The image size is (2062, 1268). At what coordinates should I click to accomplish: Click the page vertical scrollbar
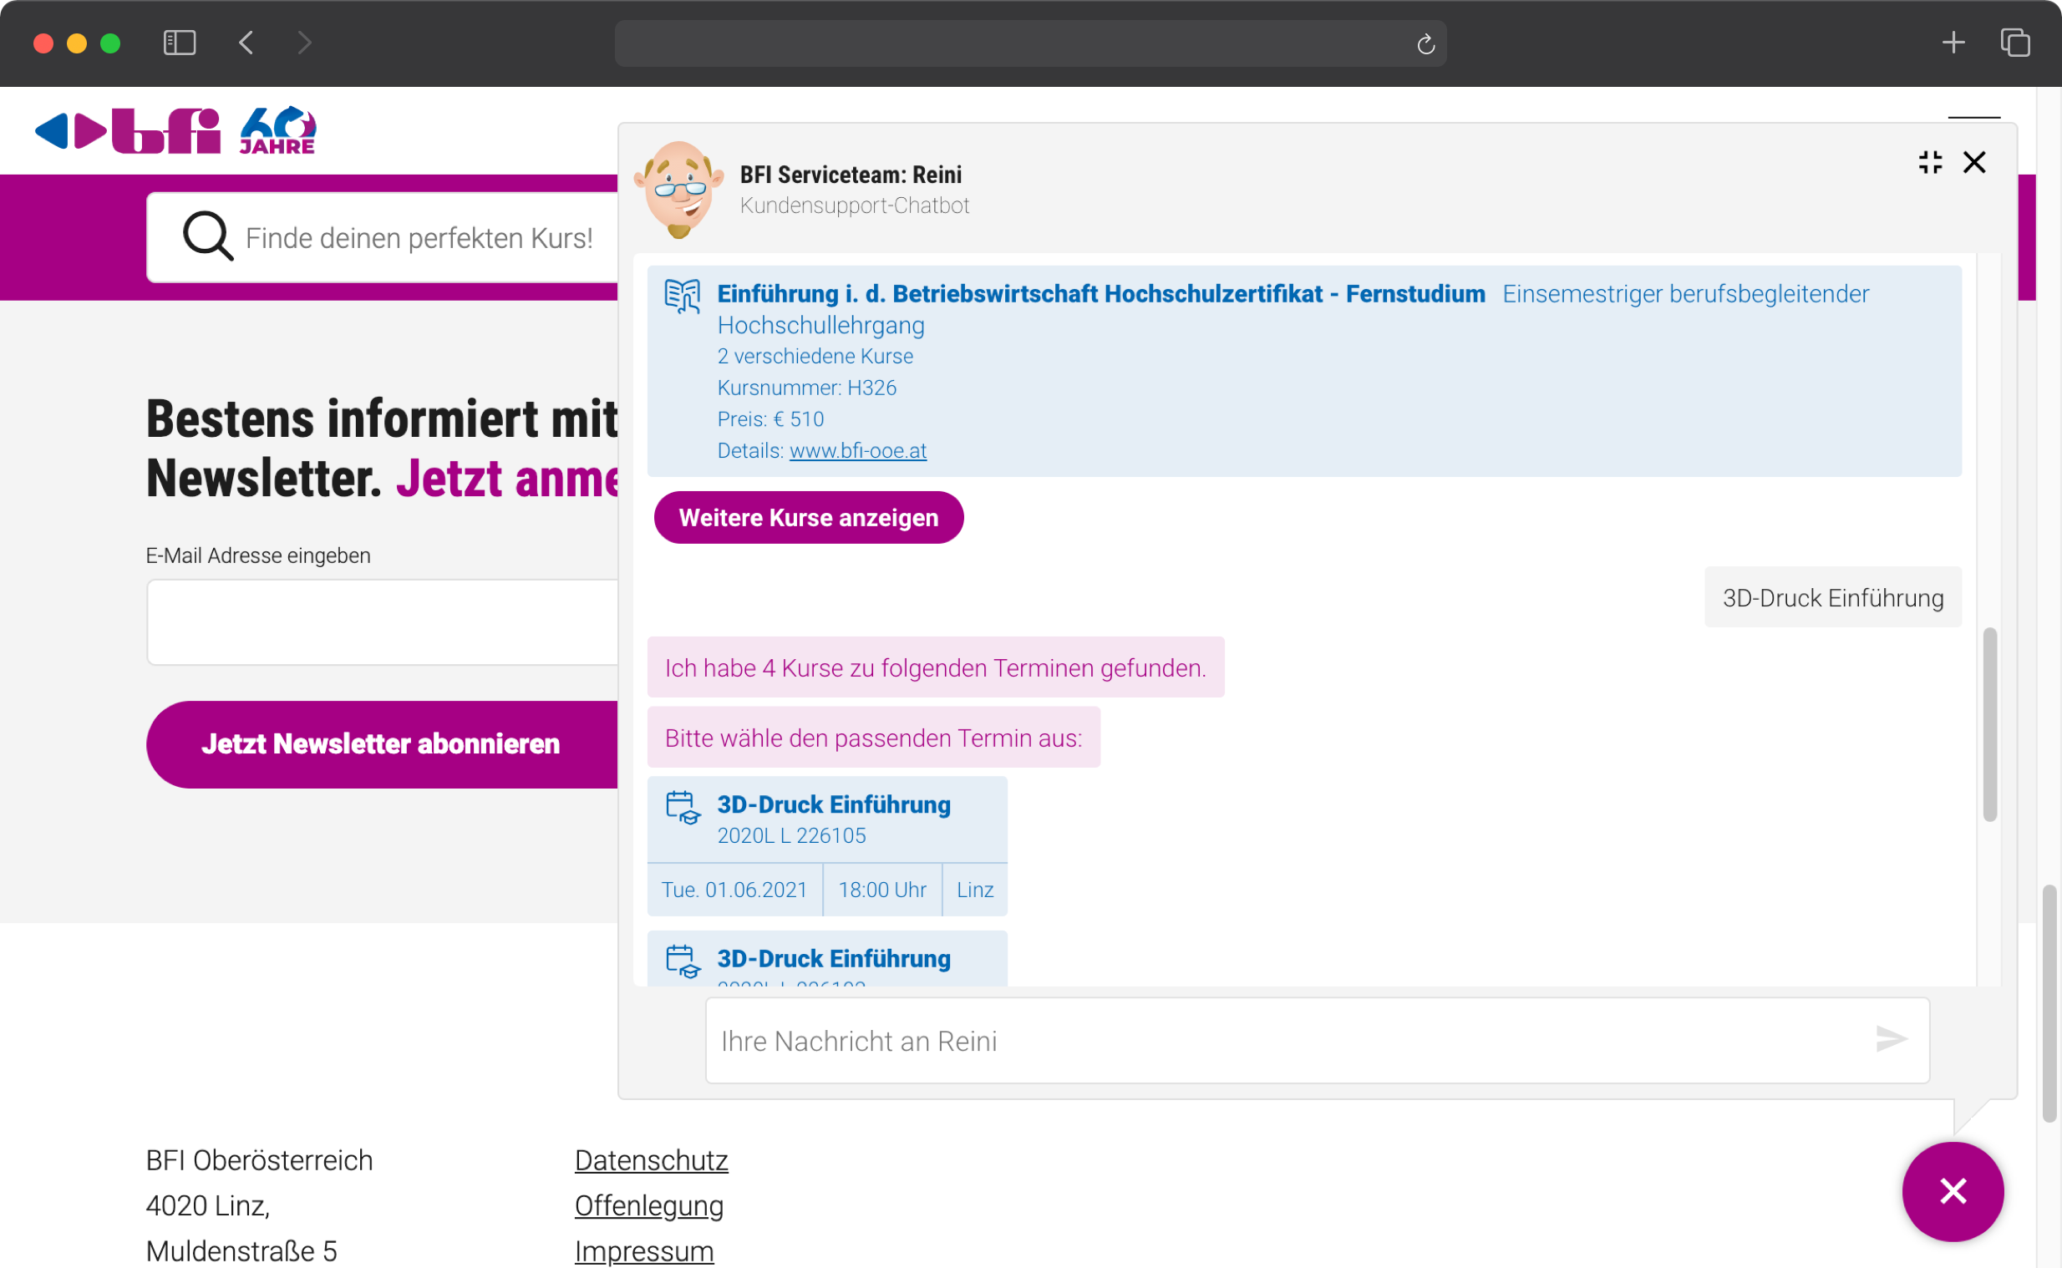click(2048, 1002)
